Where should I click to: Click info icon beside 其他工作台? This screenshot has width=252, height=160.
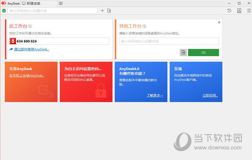144,26
